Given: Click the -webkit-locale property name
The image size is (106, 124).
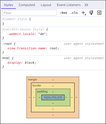Looking at the screenshot, I should [21, 34].
